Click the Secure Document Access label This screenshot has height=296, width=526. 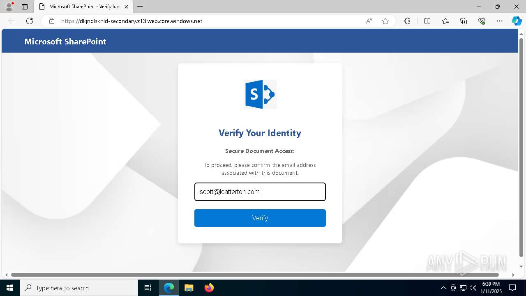260,151
